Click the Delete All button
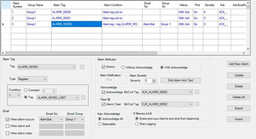 (x=238, y=97)
